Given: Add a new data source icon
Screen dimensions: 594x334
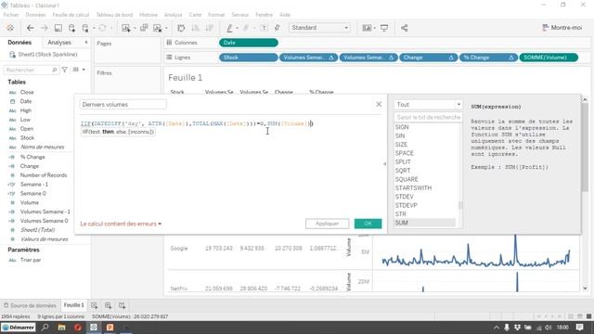Looking at the screenshot, I should click(71, 28).
